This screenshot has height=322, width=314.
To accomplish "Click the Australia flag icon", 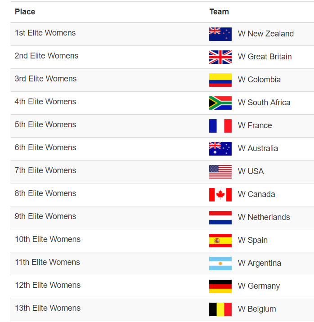I will [x=220, y=149].
